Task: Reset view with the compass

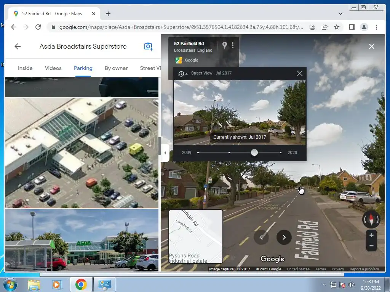Action: pos(371,219)
